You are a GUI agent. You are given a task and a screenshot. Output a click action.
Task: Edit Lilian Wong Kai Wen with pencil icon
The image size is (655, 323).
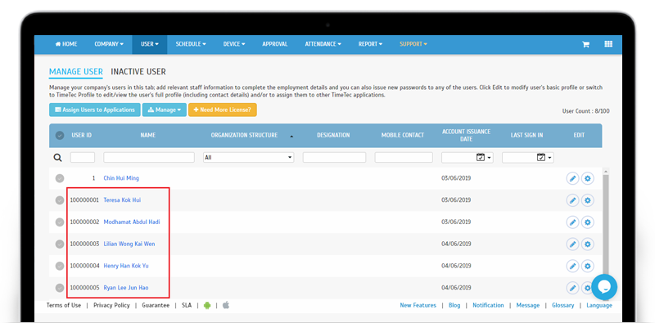(x=572, y=244)
